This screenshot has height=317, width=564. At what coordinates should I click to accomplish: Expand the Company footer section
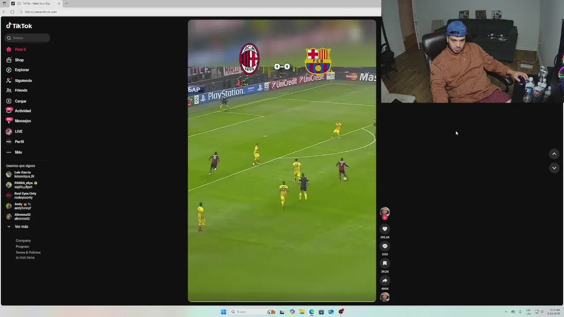click(x=23, y=241)
